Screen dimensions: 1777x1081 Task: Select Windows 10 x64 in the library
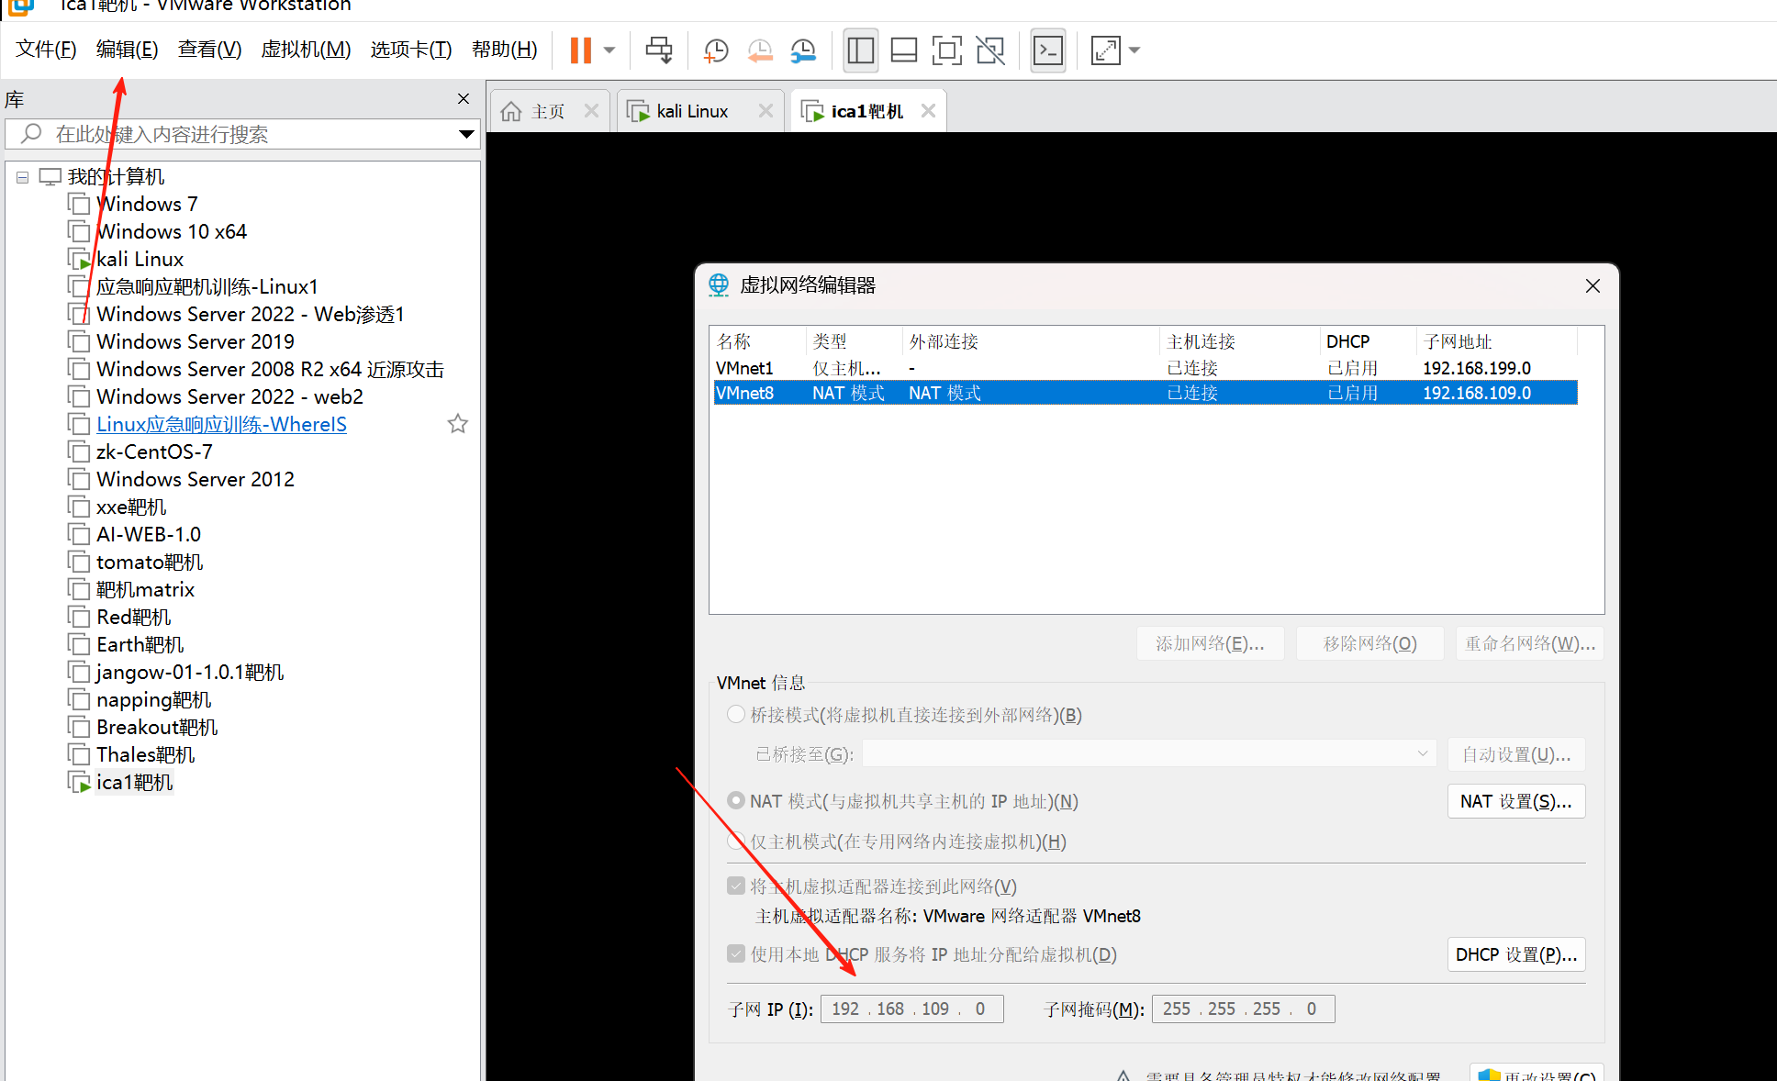172,231
